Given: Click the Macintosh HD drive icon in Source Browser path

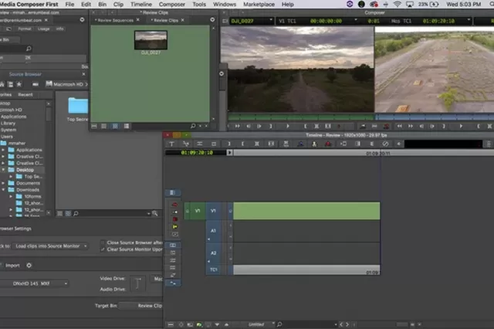Looking at the screenshot, I should [x=49, y=84].
